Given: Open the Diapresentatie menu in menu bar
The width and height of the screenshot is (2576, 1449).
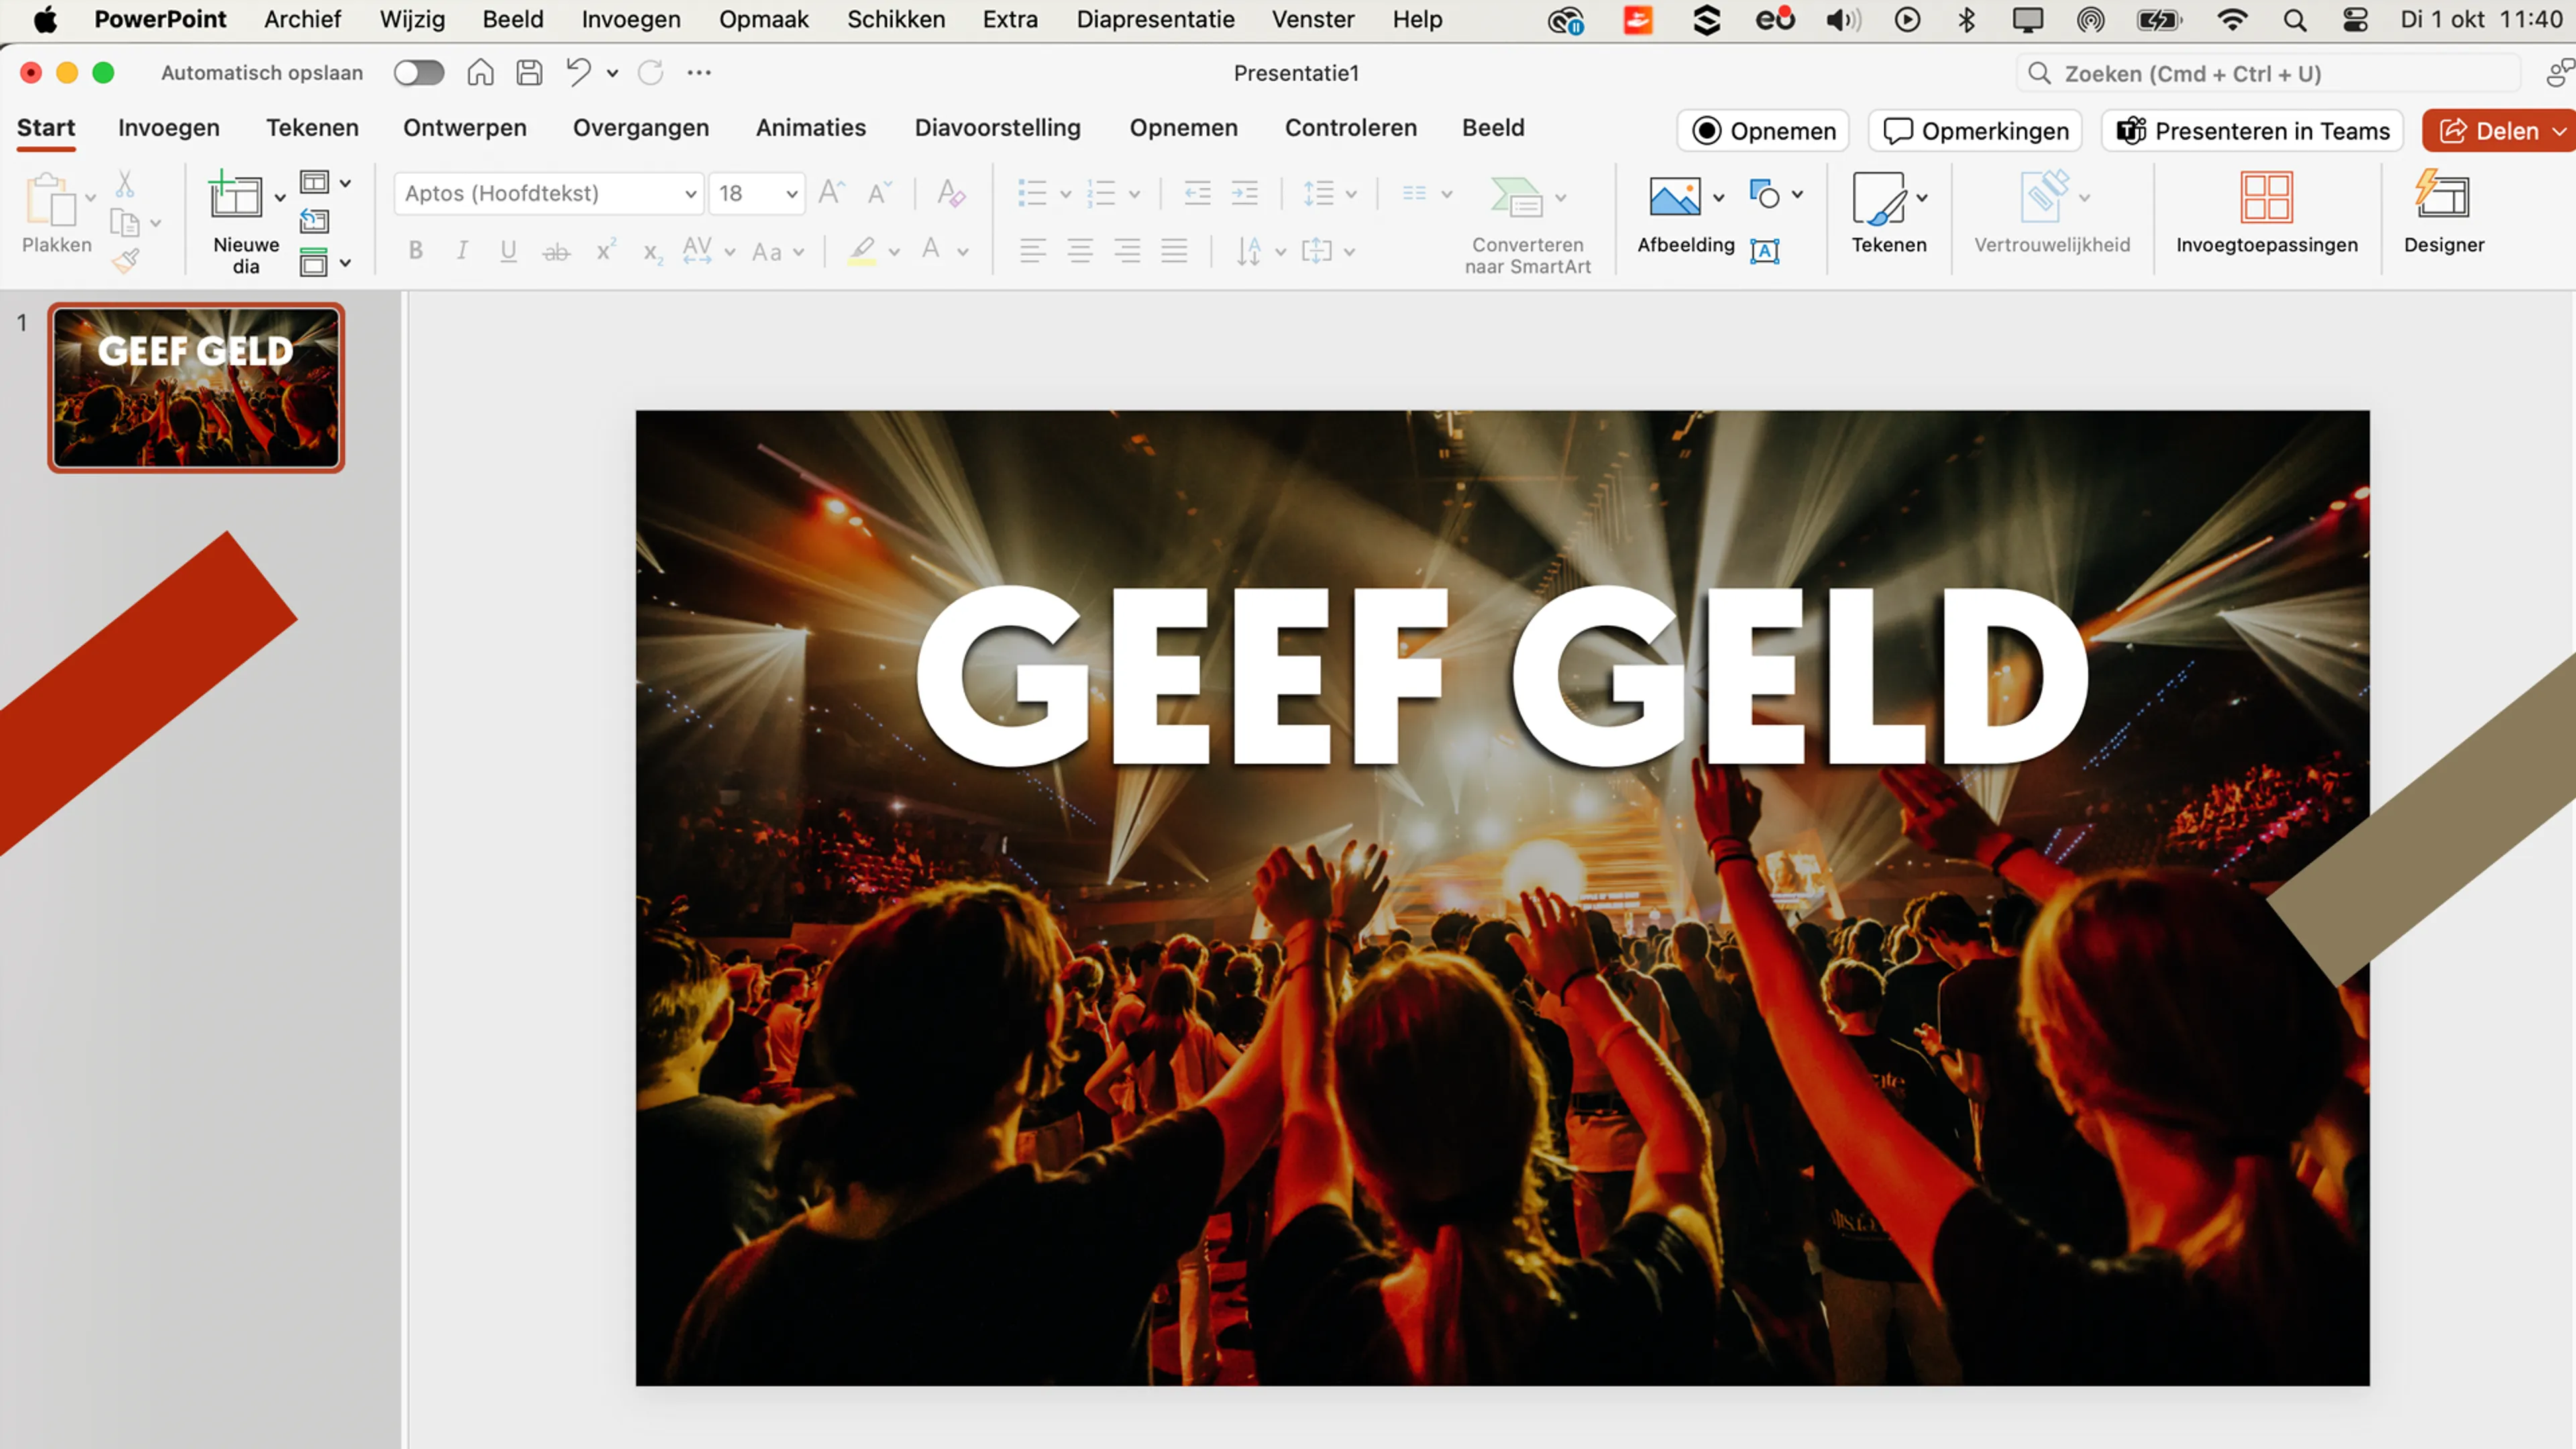Looking at the screenshot, I should coord(1155,19).
